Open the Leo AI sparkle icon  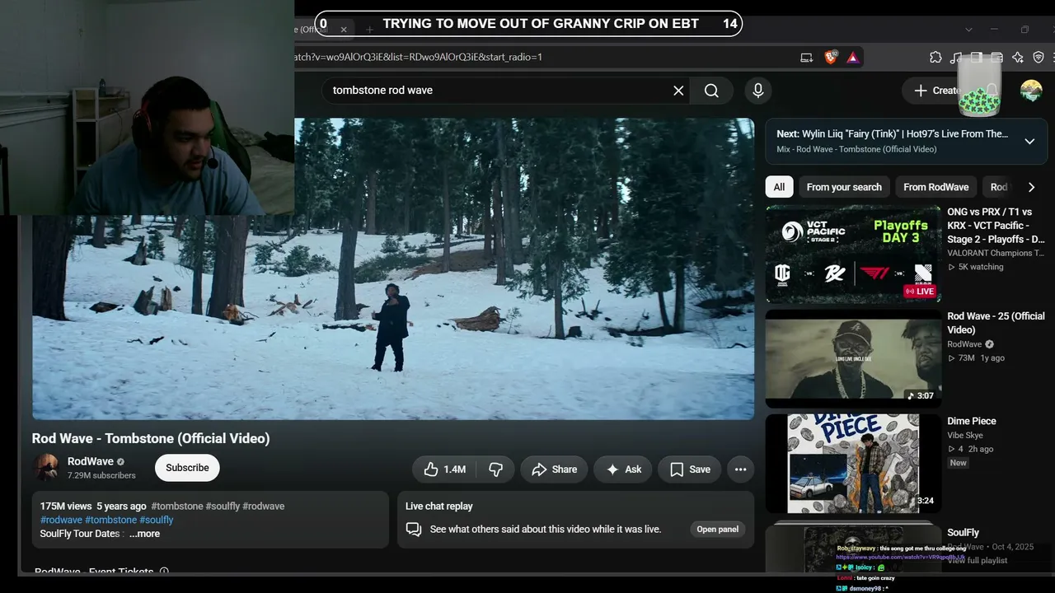(x=1018, y=58)
